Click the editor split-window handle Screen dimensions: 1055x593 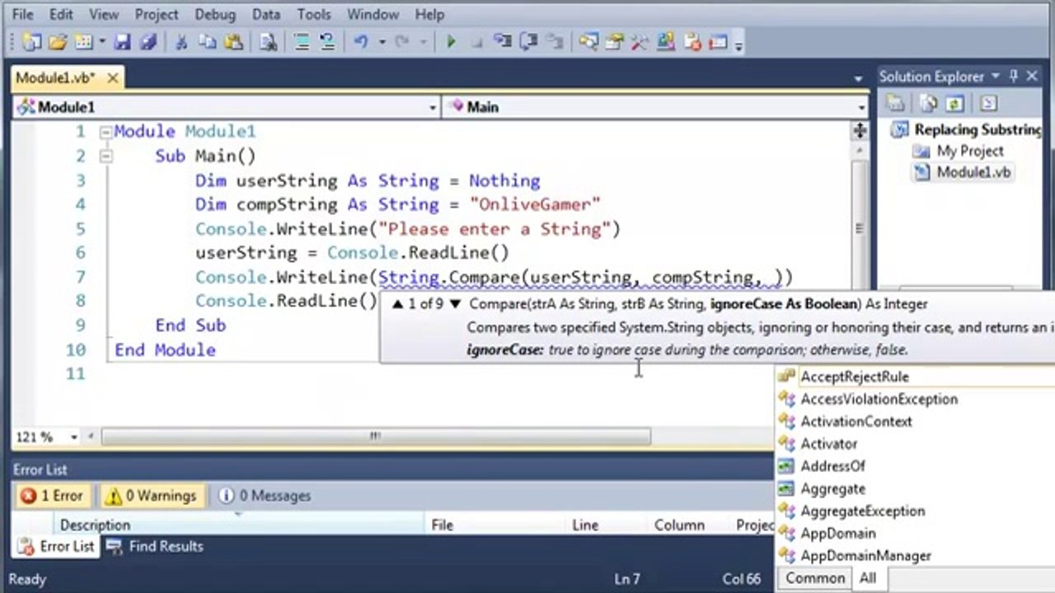(860, 130)
